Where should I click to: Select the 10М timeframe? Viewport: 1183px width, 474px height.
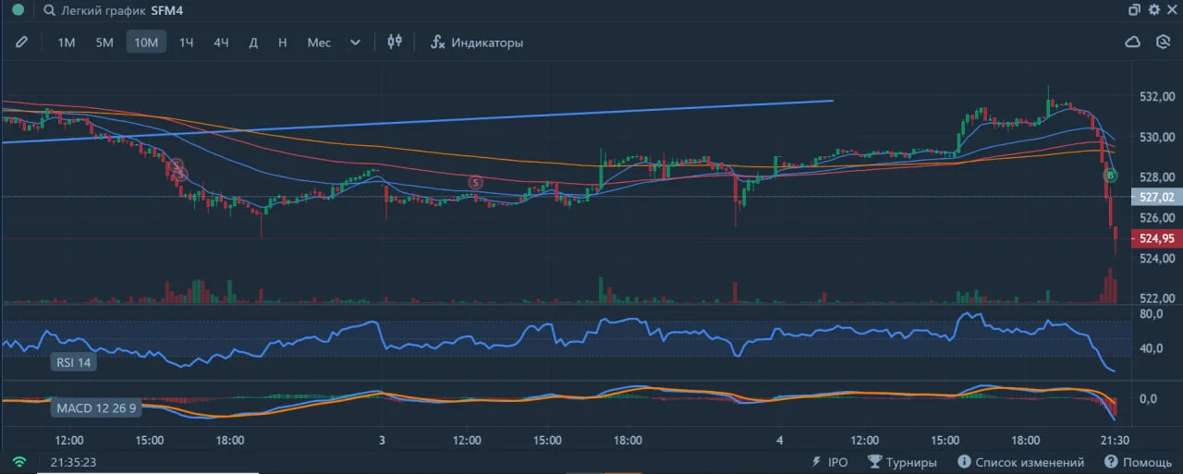(x=146, y=43)
